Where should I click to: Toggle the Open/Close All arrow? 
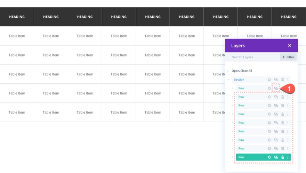(x=228, y=71)
